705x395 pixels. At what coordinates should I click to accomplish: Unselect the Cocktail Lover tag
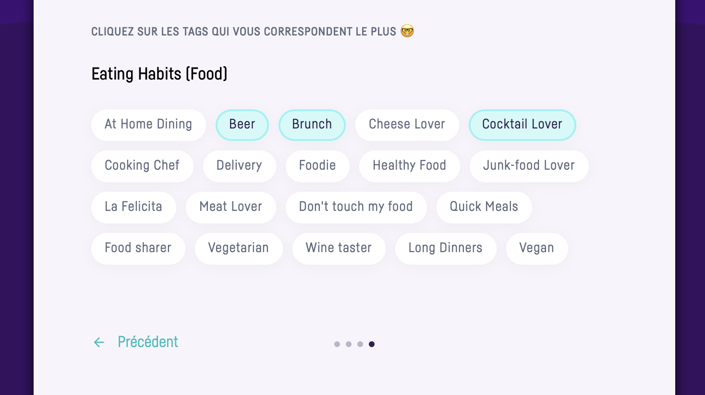coord(522,125)
